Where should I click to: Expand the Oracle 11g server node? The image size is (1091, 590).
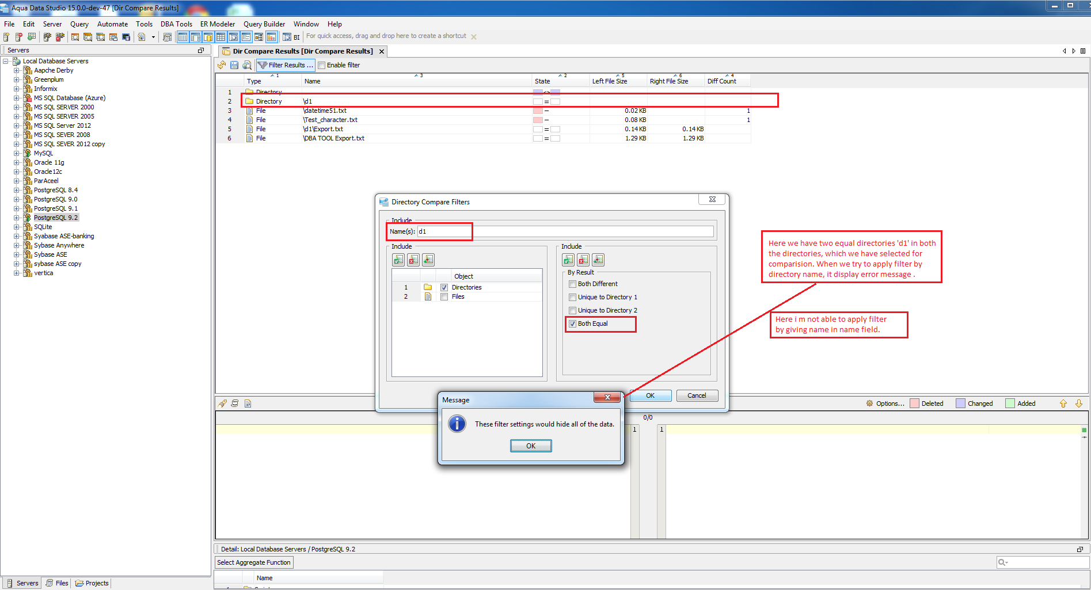[17, 162]
